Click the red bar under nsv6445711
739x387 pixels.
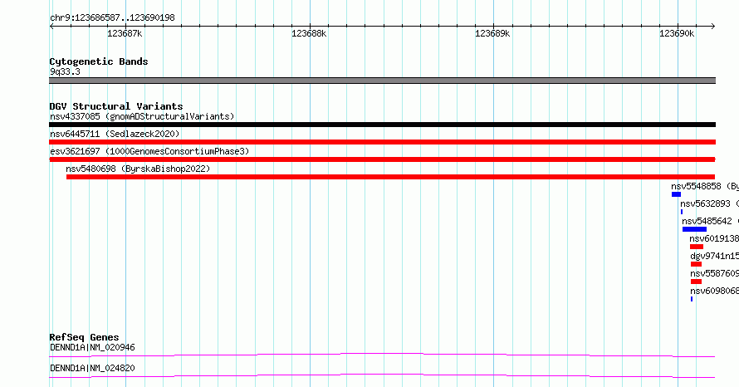coord(382,142)
